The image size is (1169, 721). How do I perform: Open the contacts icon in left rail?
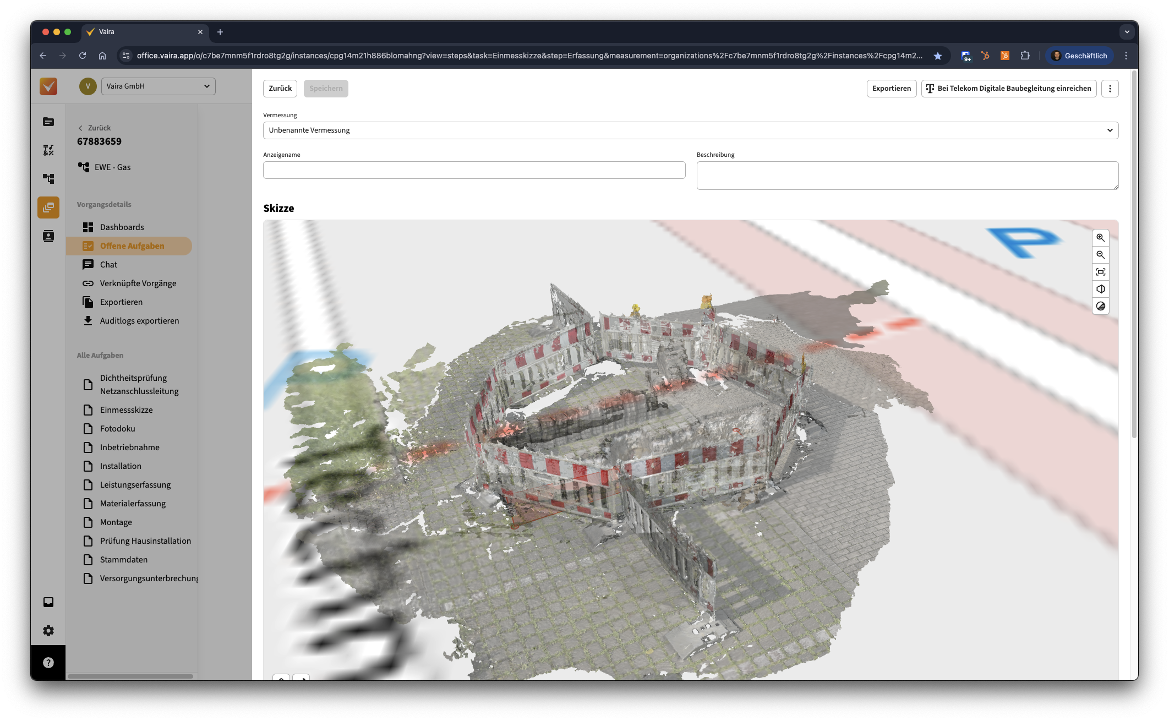(x=48, y=236)
